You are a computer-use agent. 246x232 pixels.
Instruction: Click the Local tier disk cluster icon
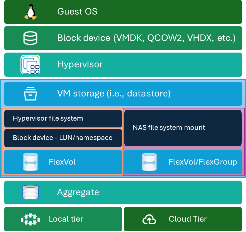(x=30, y=219)
